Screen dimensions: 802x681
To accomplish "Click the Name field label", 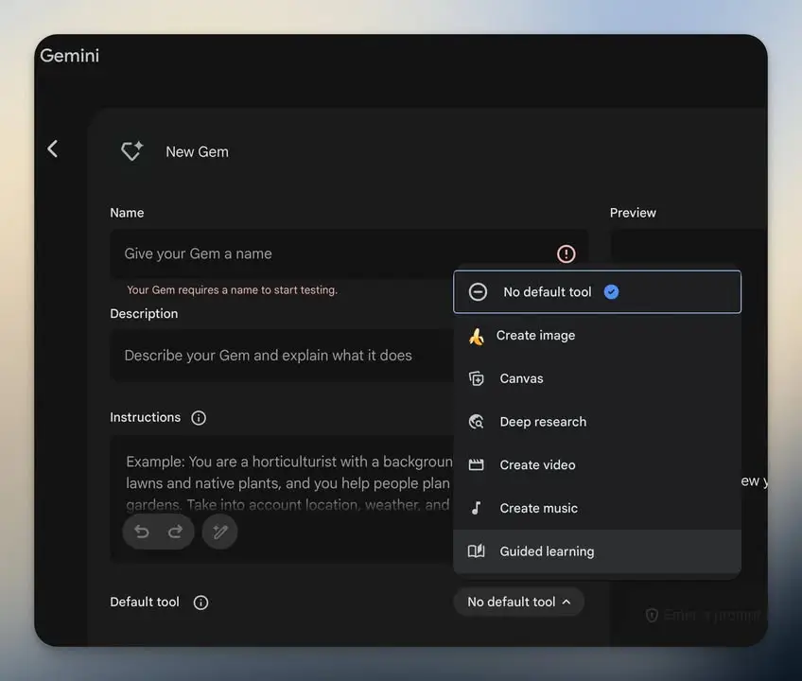I will (127, 213).
